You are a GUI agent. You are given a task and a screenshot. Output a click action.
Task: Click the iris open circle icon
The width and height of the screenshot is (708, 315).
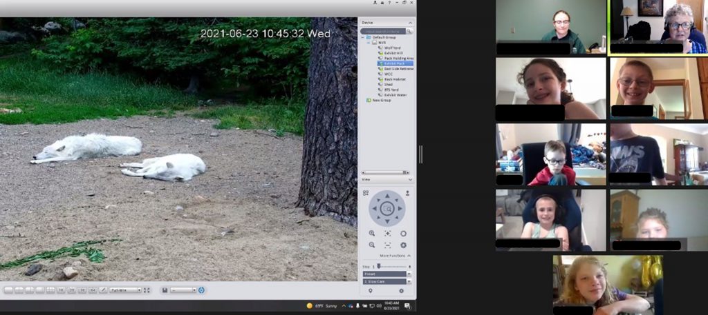coord(403,234)
